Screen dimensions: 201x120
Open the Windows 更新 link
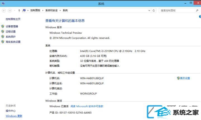[14, 116]
